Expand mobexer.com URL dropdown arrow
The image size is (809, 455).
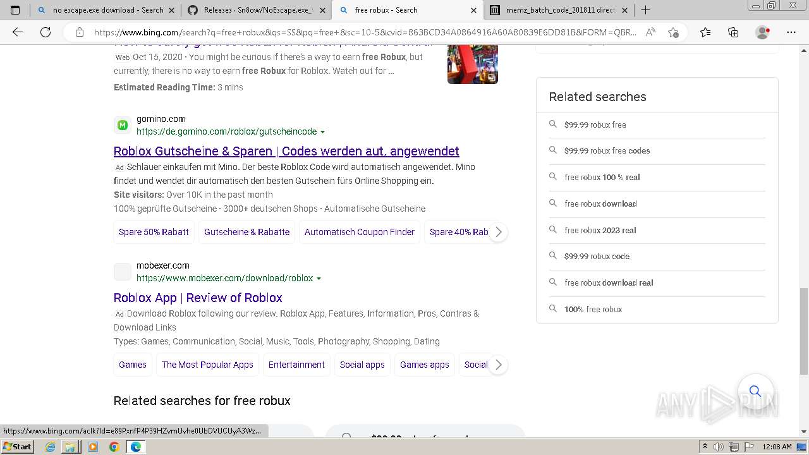click(x=319, y=279)
